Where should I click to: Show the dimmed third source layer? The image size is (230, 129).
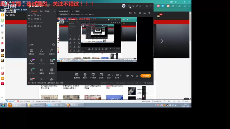pyautogui.click(x=29, y=22)
